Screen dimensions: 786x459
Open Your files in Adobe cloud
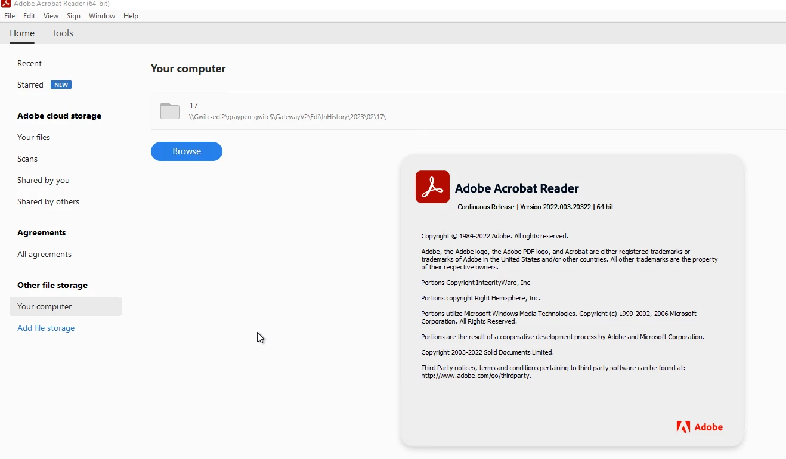click(33, 137)
